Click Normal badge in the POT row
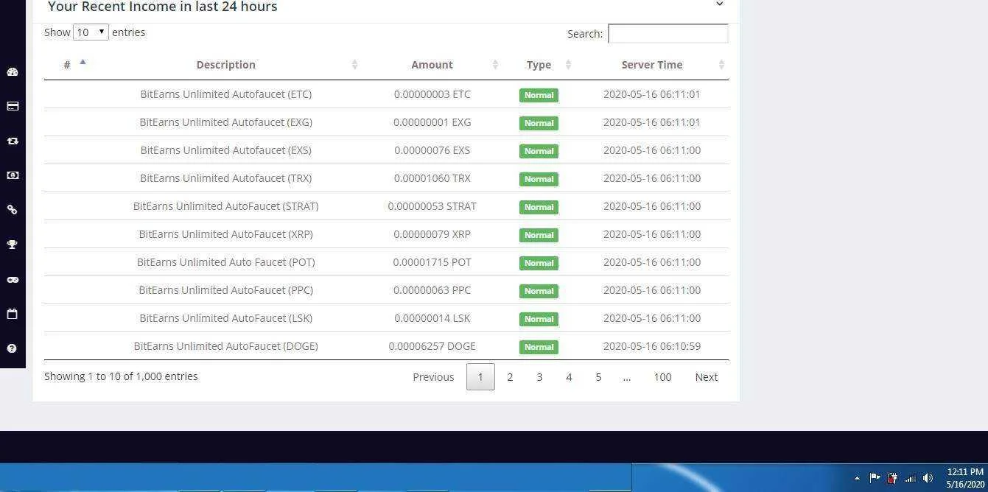This screenshot has height=492, width=988. [539, 263]
